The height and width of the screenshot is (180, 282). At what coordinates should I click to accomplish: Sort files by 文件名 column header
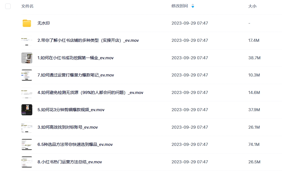(x=27, y=6)
